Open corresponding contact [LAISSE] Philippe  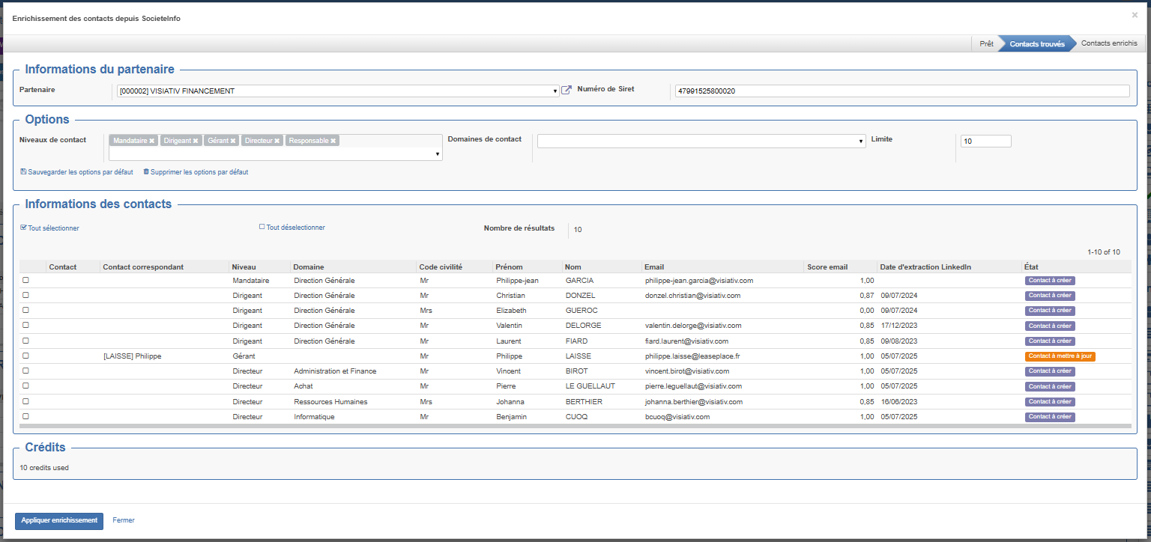[133, 356]
